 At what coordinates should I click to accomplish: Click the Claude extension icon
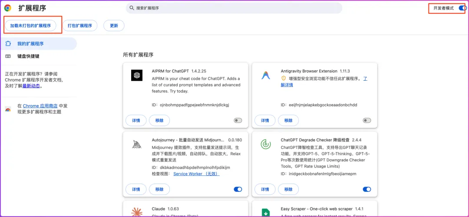point(137,212)
